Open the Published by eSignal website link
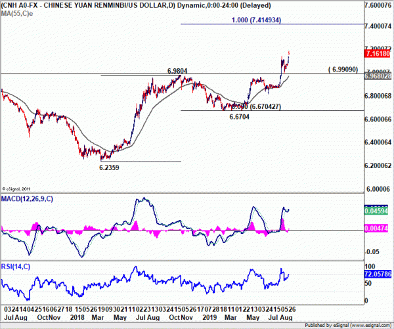Image resolution: width=394 pixels, height=329 pixels. click(x=348, y=325)
